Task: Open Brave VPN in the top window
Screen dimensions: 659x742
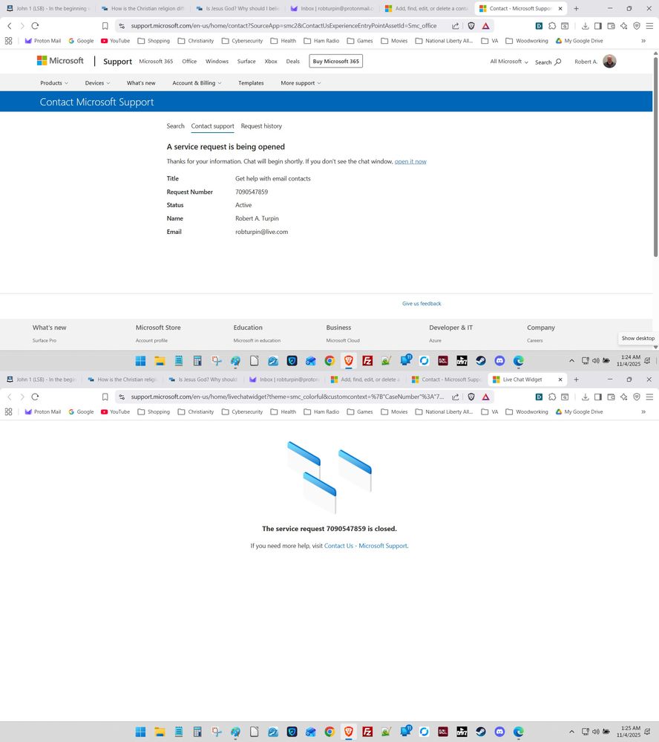Action: point(636,26)
